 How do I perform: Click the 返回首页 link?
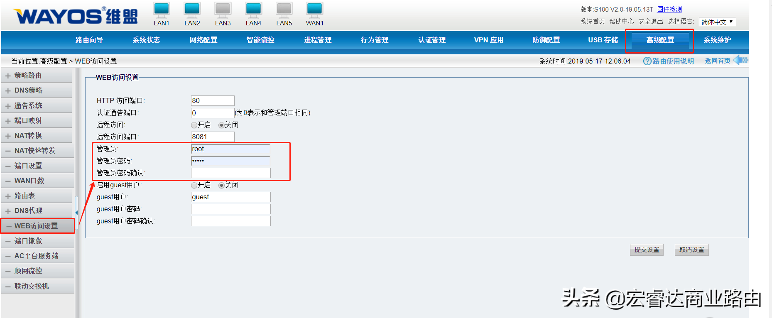(717, 61)
